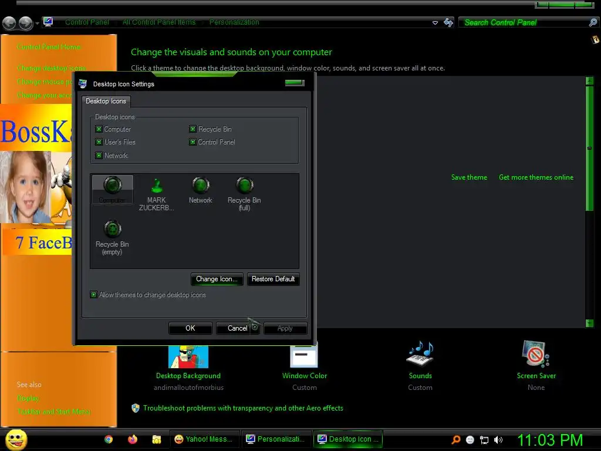This screenshot has height=451, width=601.
Task: Select the Recycle Bin (empty) icon
Action: 112,238
